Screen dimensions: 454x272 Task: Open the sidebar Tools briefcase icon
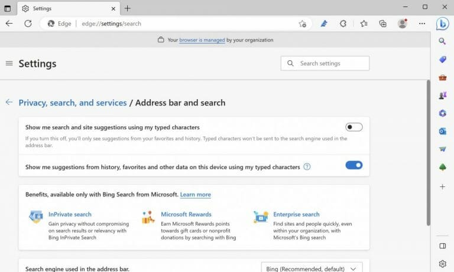[x=442, y=77]
